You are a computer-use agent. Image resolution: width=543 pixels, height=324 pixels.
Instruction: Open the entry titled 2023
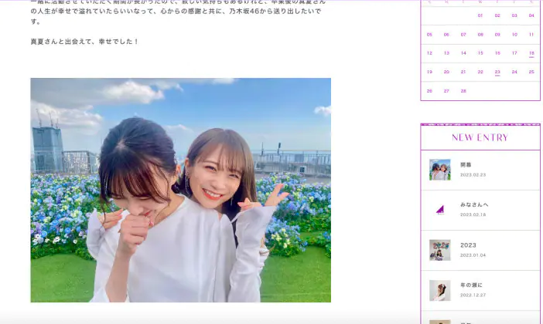point(468,245)
